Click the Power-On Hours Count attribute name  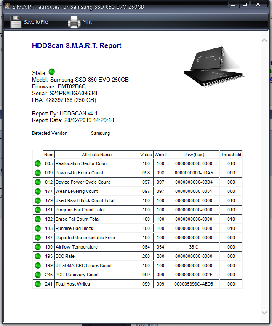tap(80, 173)
